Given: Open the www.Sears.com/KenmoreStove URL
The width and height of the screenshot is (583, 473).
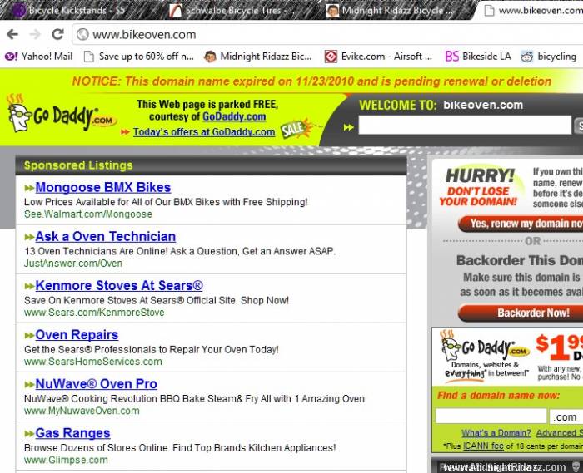Looking at the screenshot, I should click(94, 313).
